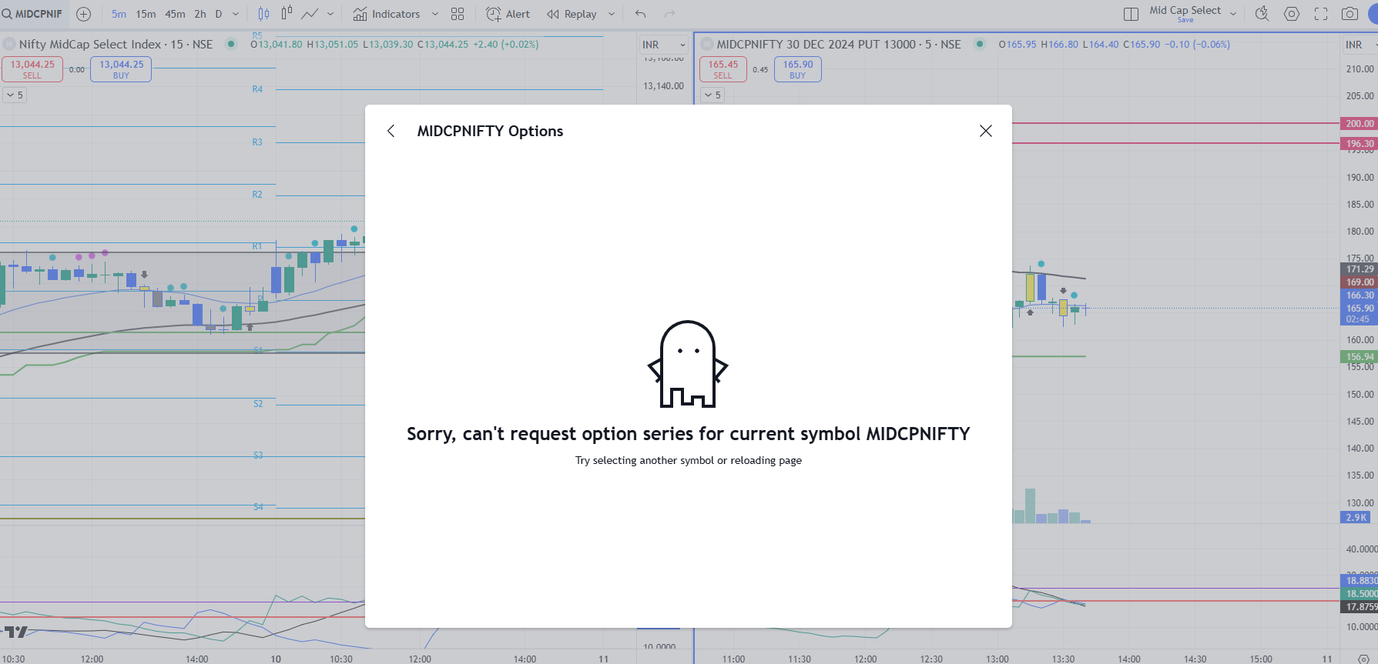Click the 200.00 red price label
This screenshot has width=1378, height=664.
[x=1360, y=124]
